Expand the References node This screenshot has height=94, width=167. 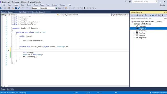(x=134, y=28)
